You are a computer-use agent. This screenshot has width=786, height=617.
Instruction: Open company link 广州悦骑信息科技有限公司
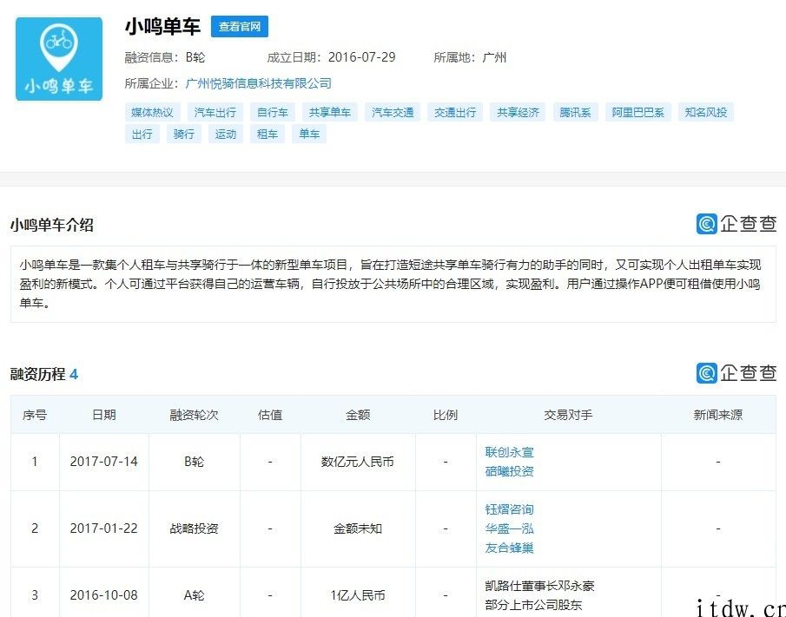click(x=259, y=83)
